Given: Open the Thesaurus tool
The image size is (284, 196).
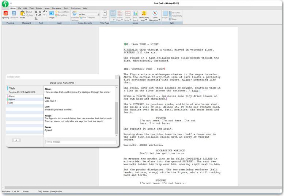Looking at the screenshot, I should pos(14,15).
